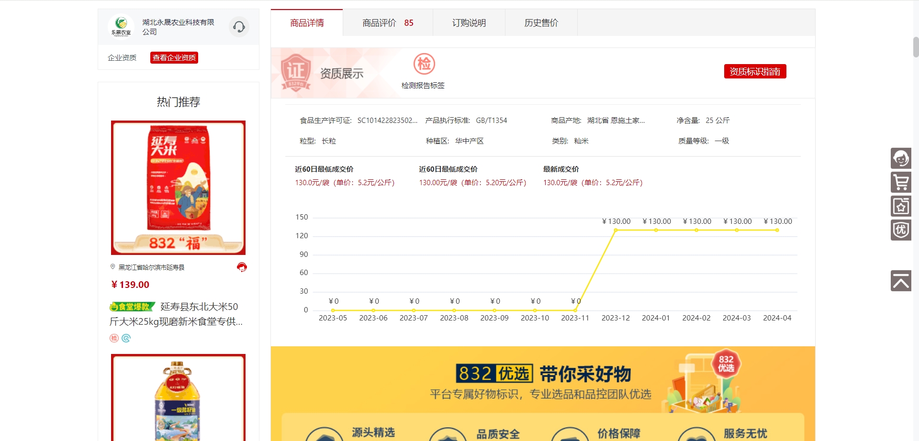The height and width of the screenshot is (441, 919).
Task: Open the 延寿大米 product thumbnail
Action: click(178, 187)
